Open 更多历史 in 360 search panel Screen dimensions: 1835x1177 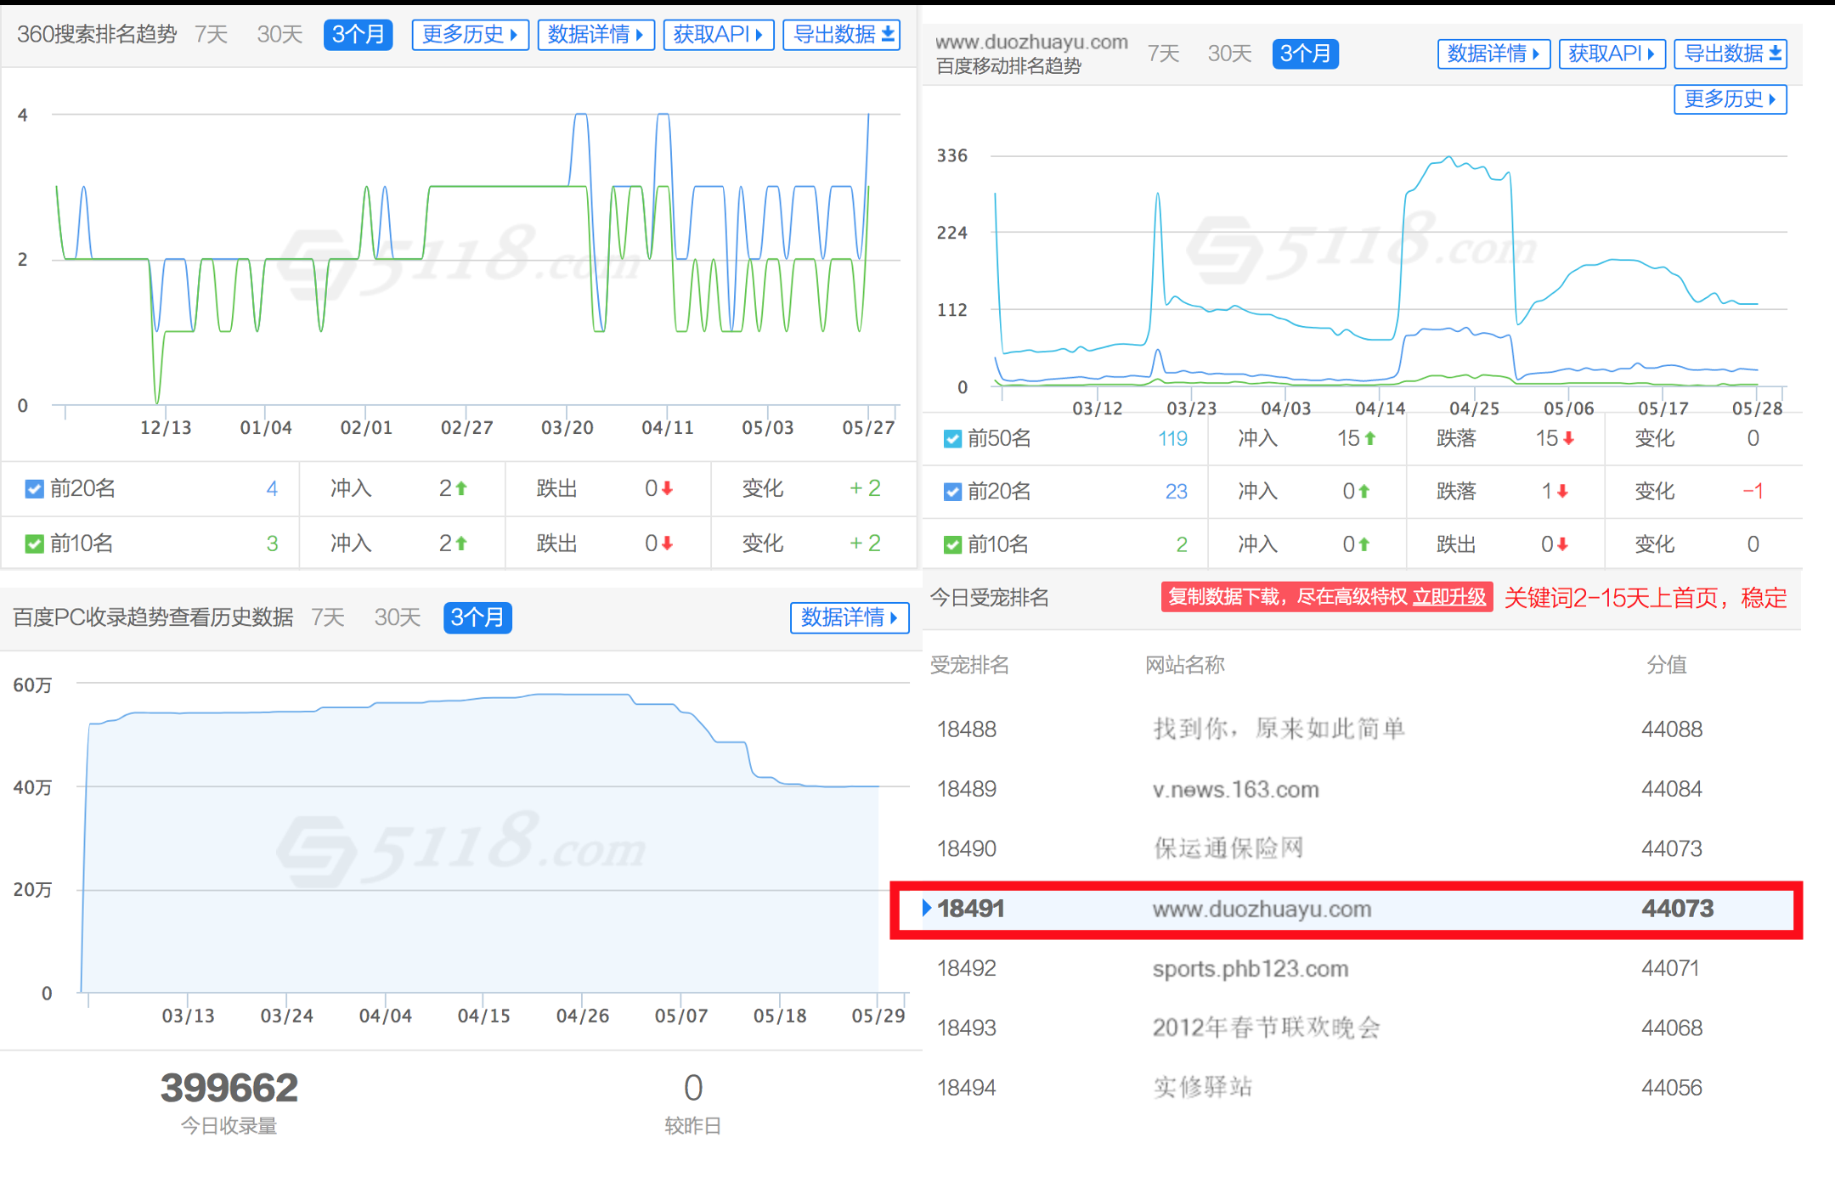coord(470,35)
